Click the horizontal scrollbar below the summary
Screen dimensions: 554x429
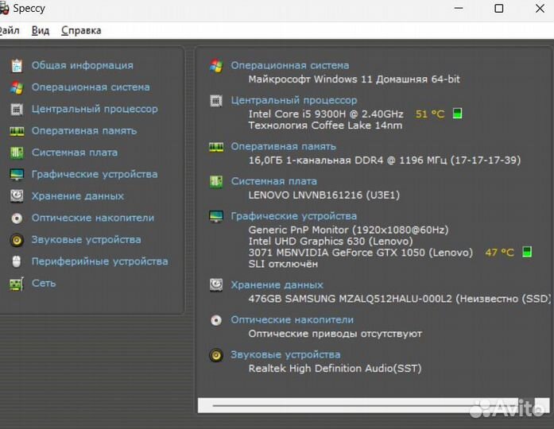[374, 405]
